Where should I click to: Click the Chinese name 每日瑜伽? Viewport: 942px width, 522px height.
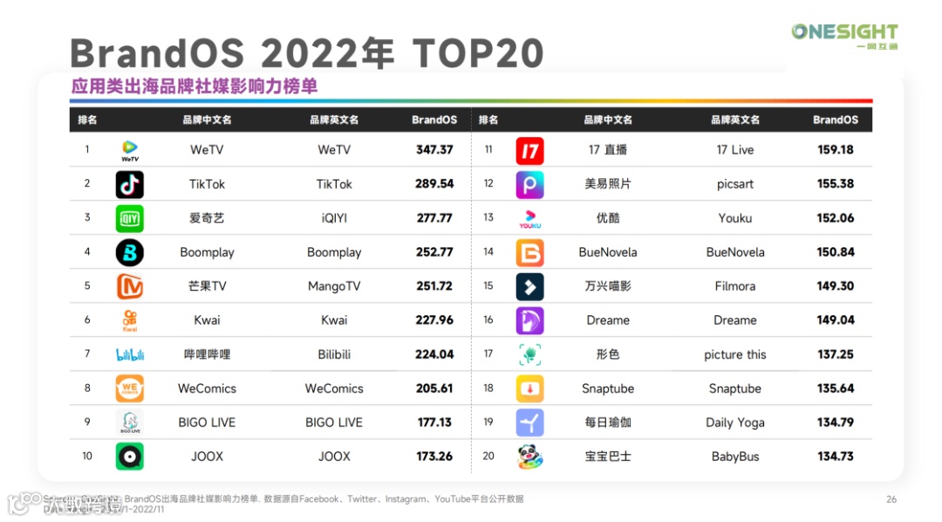[x=608, y=422]
